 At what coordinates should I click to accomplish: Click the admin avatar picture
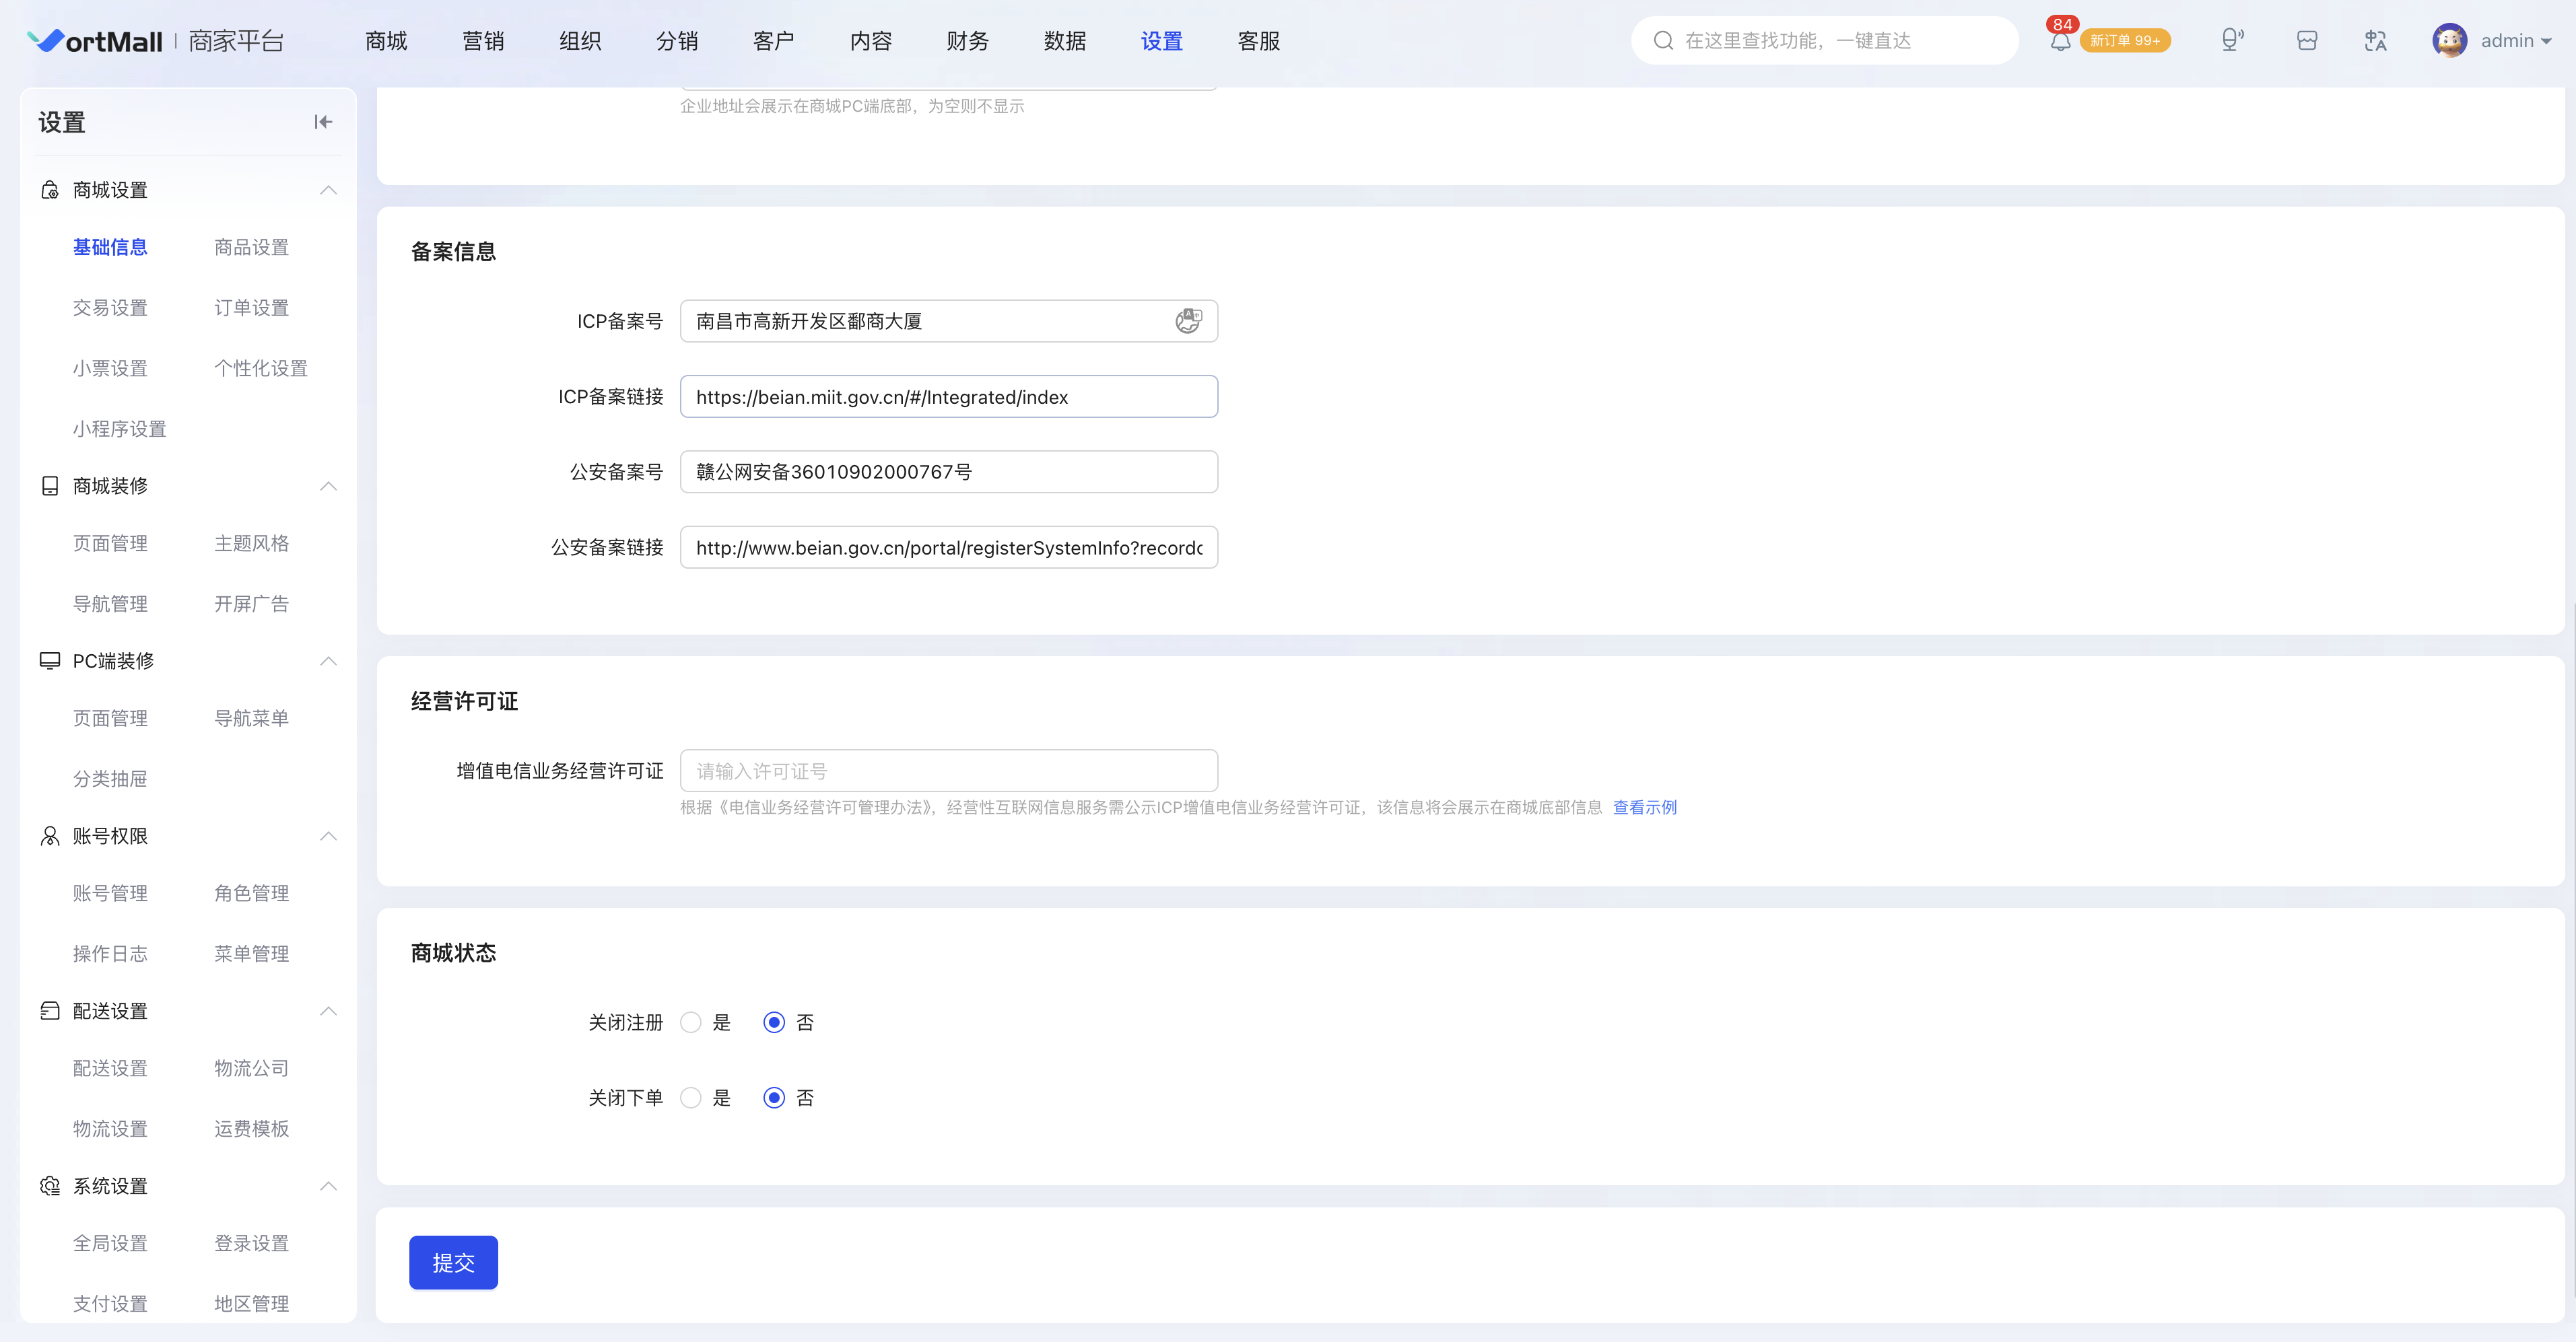point(2449,40)
